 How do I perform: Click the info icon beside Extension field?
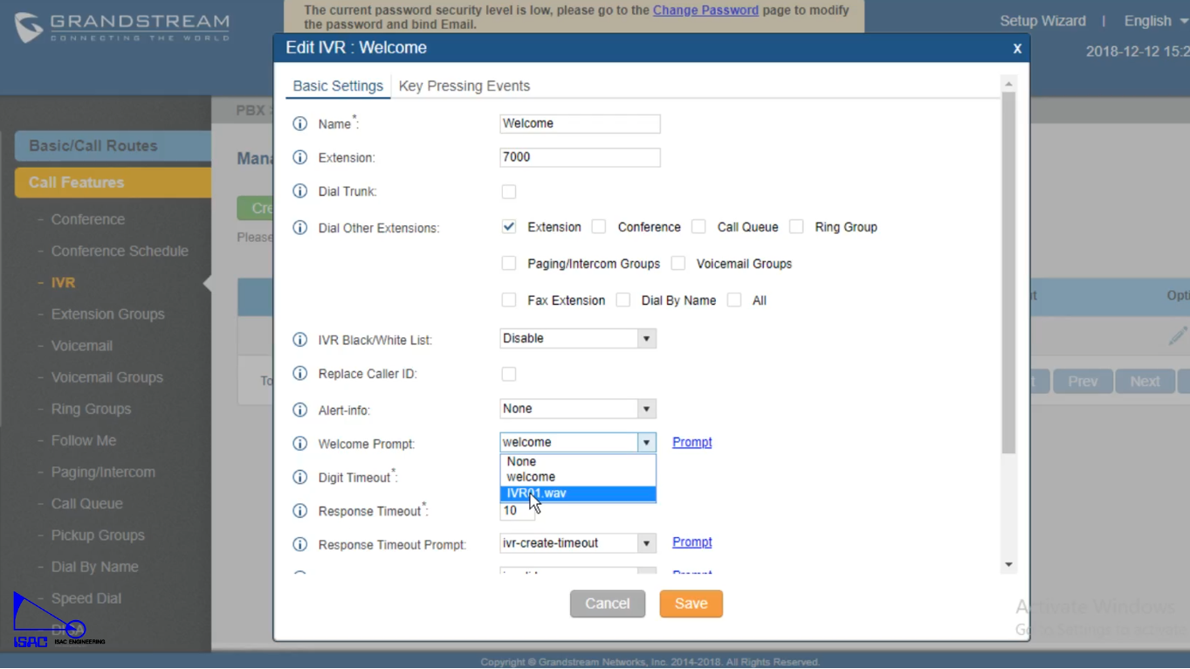(299, 158)
